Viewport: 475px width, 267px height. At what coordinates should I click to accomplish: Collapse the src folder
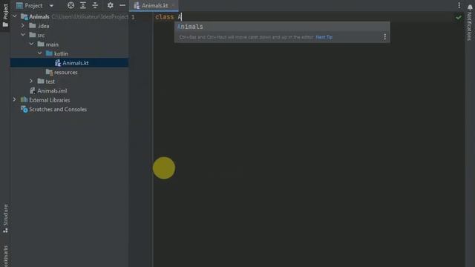[x=23, y=35]
